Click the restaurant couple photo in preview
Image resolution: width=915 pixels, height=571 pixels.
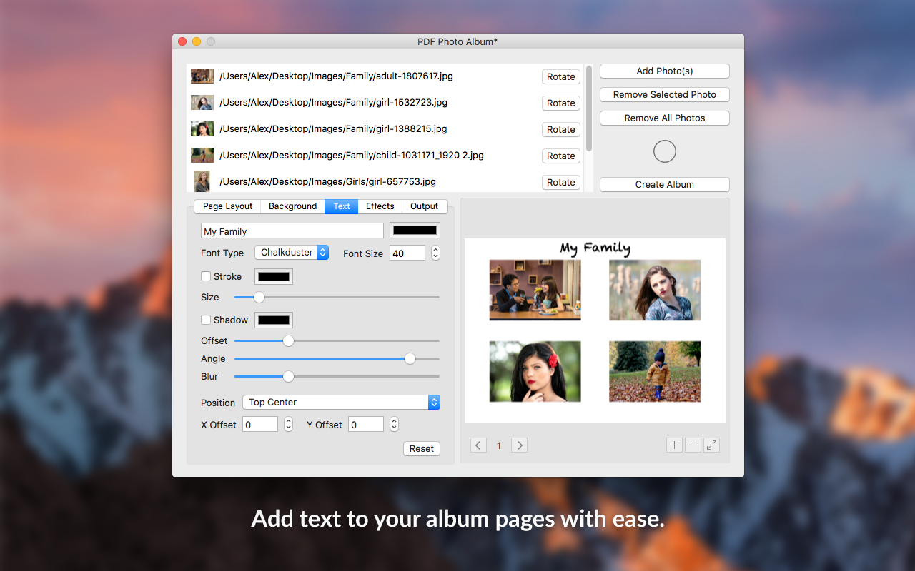[535, 290]
